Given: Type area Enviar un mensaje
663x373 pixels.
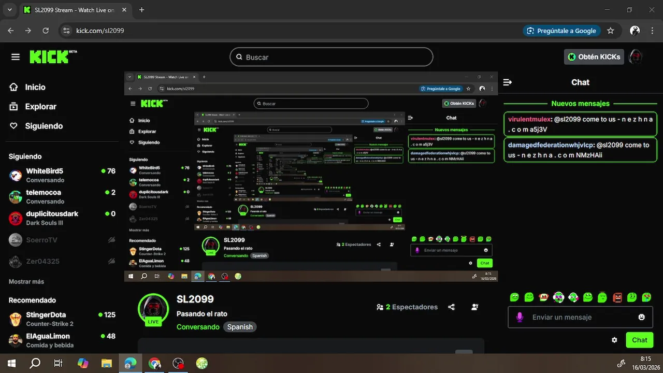Looking at the screenshot, I should (x=580, y=317).
